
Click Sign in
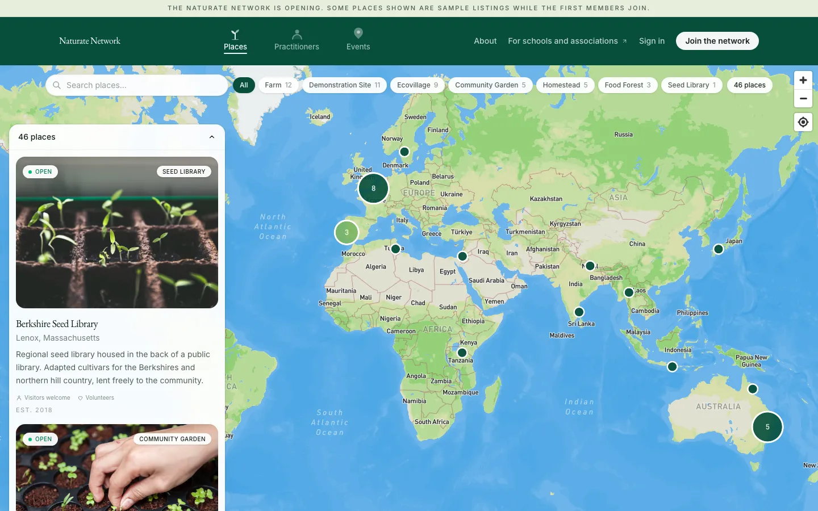point(652,41)
